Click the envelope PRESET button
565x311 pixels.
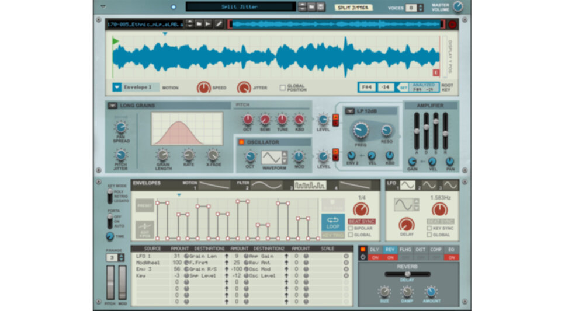point(144,205)
